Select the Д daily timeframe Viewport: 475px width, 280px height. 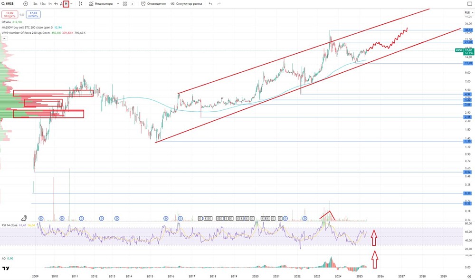coord(61,4)
